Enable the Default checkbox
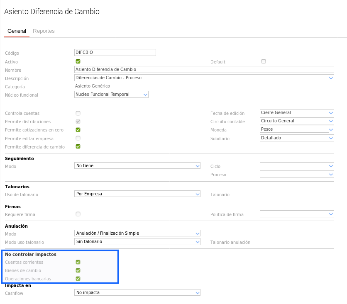The width and height of the screenshot is (347, 304). pyautogui.click(x=264, y=61)
